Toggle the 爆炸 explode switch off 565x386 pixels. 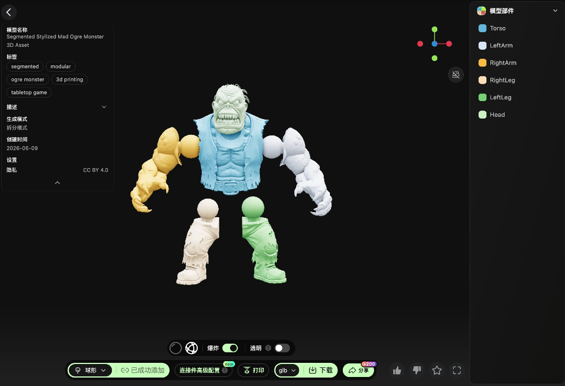[x=230, y=348]
